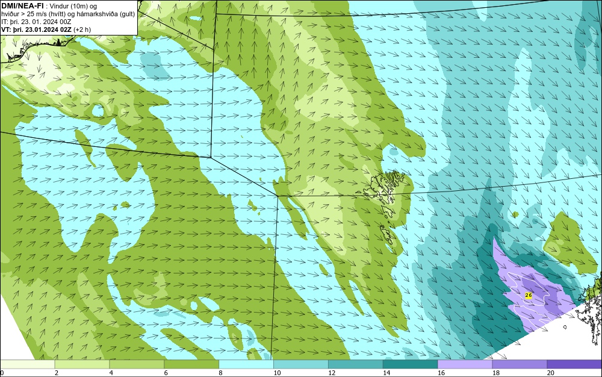Click the IT: þri. 23. 01. 2024 00Z line
Viewport: 602px width, 377px height.
36,22
